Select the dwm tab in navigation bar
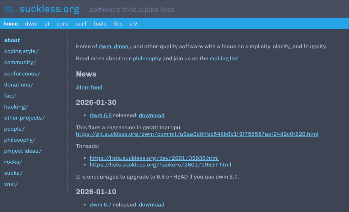Viewport: 349px width, 212px height. (x=31, y=24)
